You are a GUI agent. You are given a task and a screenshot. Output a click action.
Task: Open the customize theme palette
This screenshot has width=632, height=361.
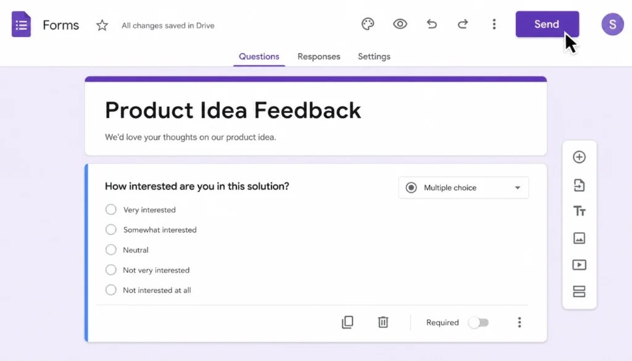(368, 24)
